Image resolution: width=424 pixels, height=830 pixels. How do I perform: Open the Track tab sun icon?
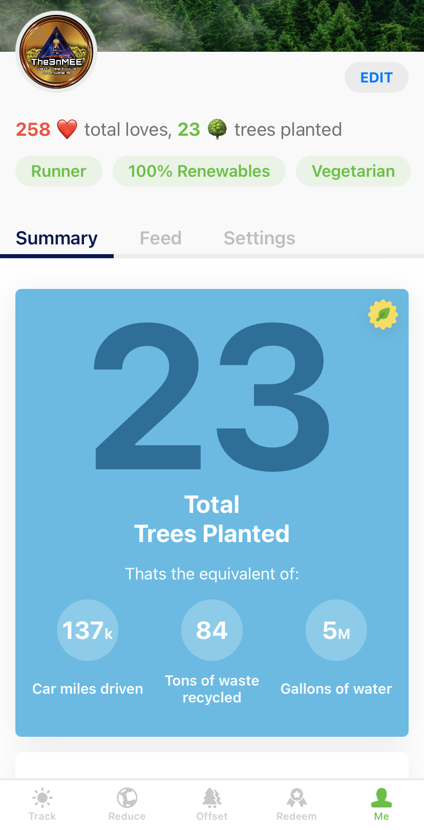click(x=42, y=798)
